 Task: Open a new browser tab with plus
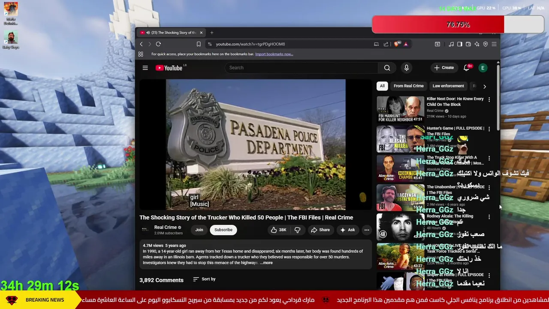pos(211,33)
